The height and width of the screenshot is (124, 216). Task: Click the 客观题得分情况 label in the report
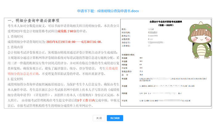click(130, 54)
